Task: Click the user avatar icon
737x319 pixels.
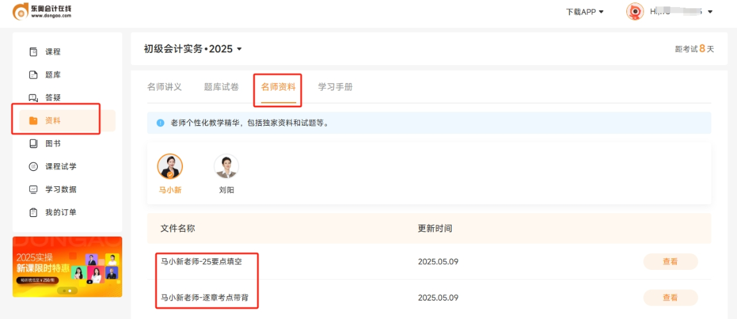Action: pos(635,11)
